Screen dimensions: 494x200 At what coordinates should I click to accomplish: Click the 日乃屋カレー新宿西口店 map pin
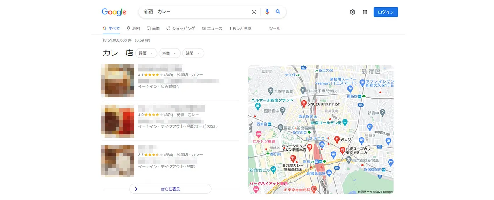click(x=293, y=158)
